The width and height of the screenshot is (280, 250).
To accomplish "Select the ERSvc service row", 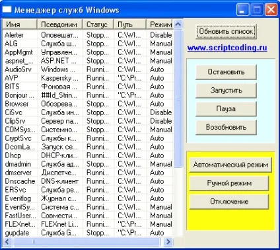I will pyautogui.click(x=88, y=190).
